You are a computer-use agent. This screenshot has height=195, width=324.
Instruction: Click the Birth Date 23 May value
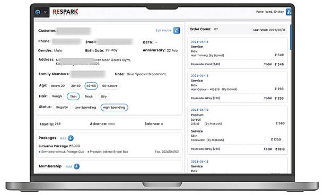[111, 50]
